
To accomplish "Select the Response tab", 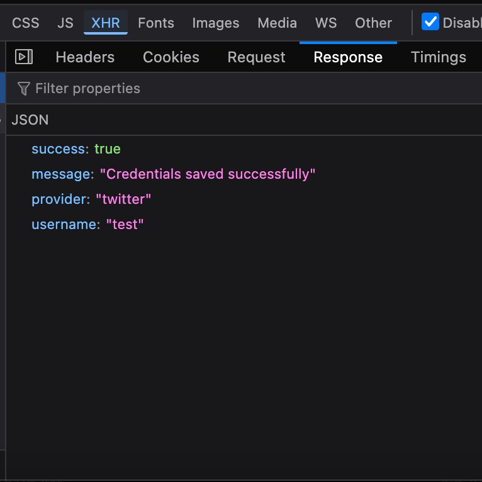I will [x=348, y=57].
